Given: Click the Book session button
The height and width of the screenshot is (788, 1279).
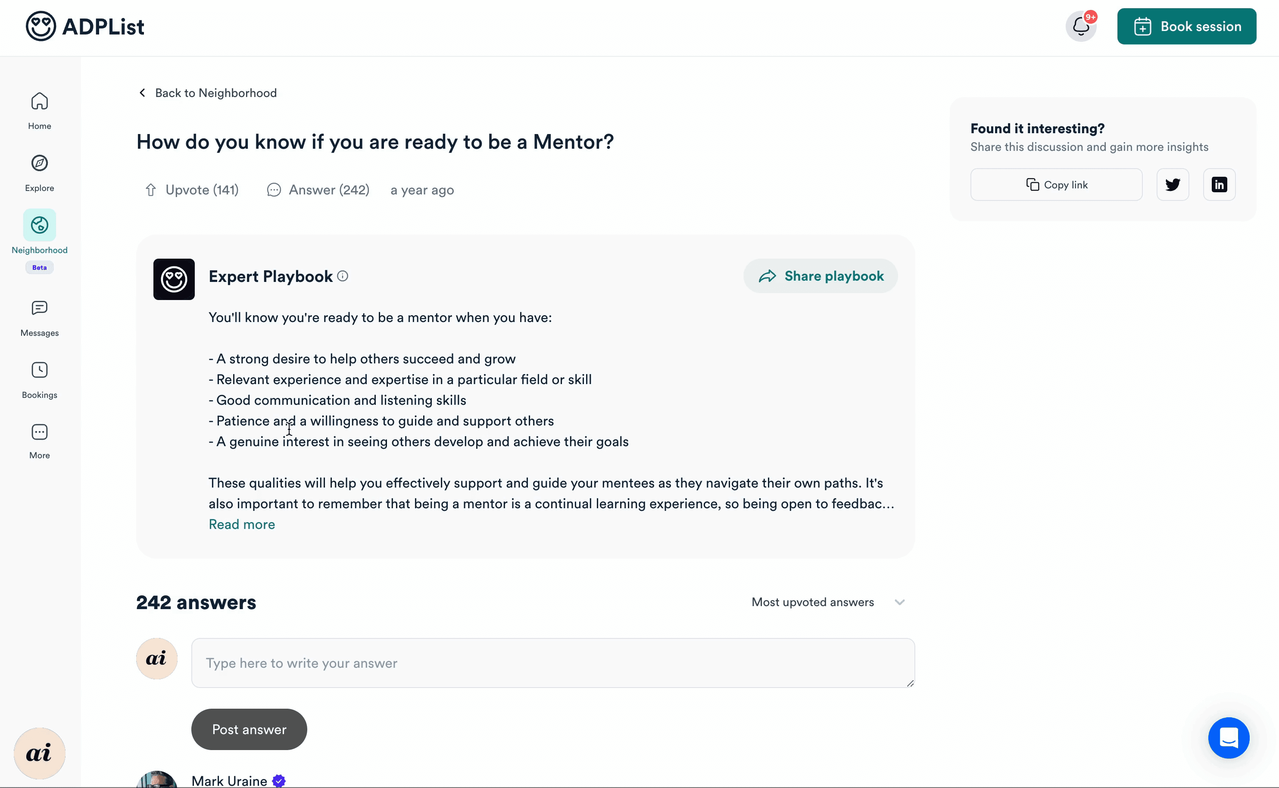Looking at the screenshot, I should click(1187, 26).
